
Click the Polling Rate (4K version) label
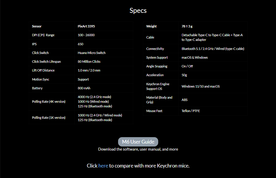[49, 102]
